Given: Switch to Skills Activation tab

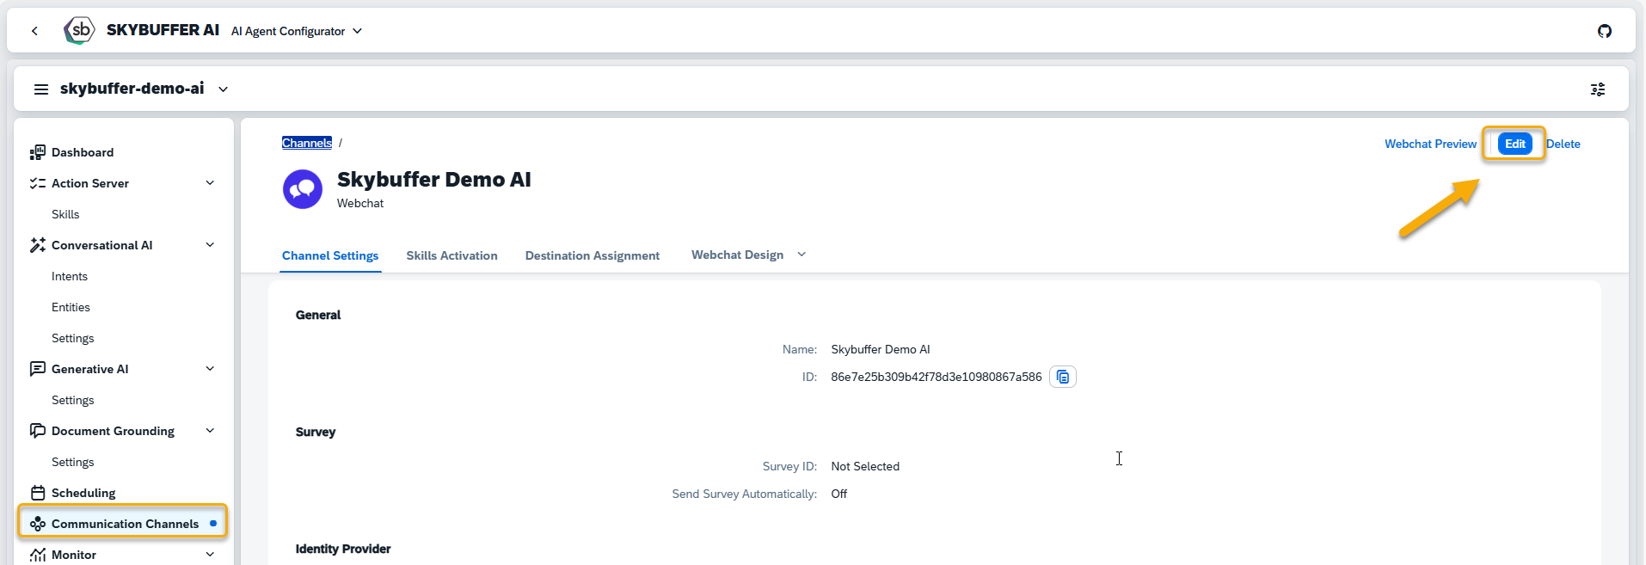Looking at the screenshot, I should tap(451, 255).
